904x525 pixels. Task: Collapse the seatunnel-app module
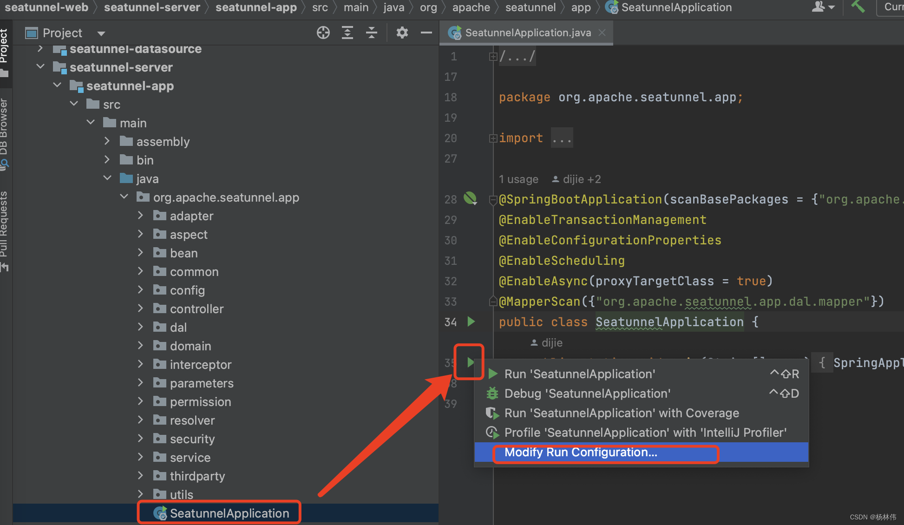tap(57, 85)
